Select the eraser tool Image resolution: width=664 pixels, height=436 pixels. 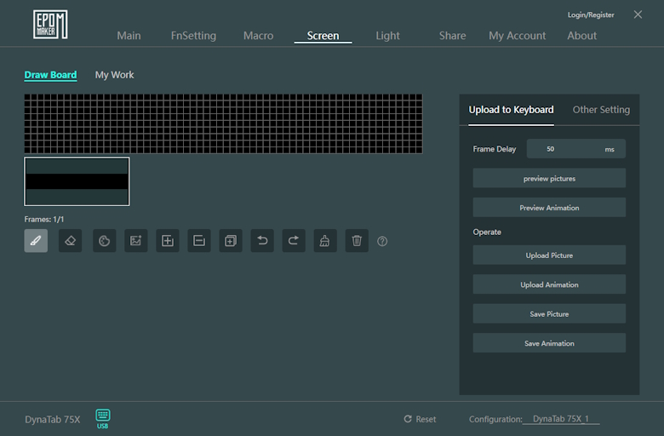(x=70, y=241)
